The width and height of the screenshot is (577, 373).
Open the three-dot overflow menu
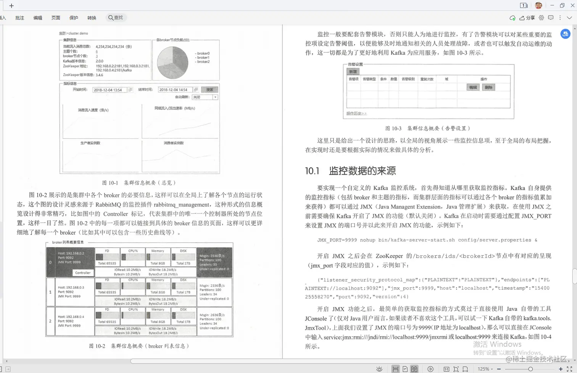tap(560, 18)
